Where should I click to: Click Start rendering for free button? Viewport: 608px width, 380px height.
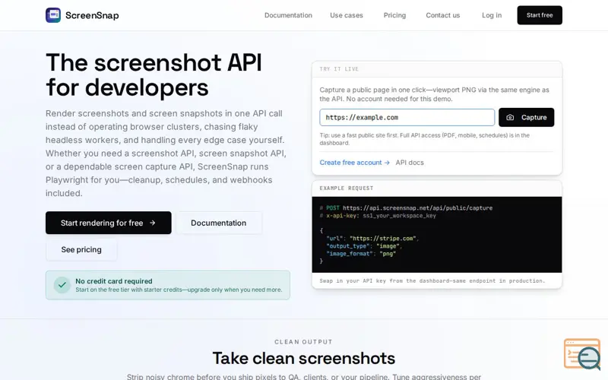tap(108, 223)
